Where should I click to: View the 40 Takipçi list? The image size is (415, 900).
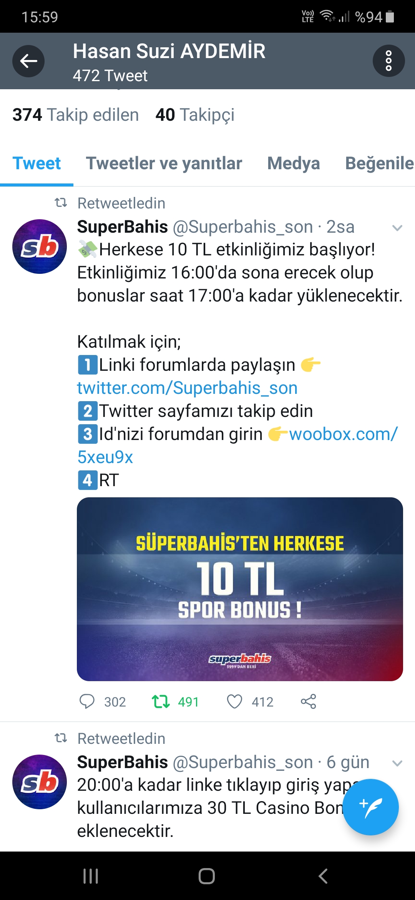pos(195,115)
